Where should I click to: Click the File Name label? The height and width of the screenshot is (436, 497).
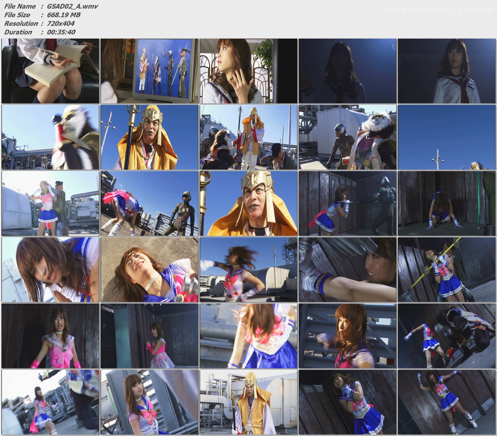pyautogui.click(x=20, y=6)
